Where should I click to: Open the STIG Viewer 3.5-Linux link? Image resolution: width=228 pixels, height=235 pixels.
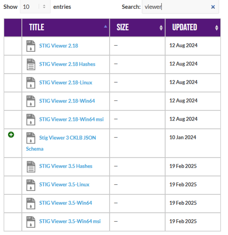(x=64, y=184)
